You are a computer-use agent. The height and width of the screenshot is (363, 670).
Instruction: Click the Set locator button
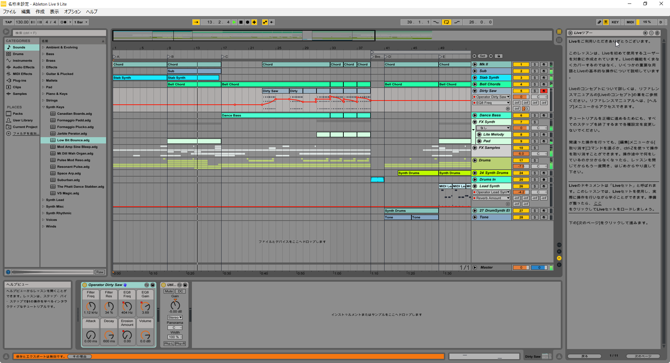(482, 56)
